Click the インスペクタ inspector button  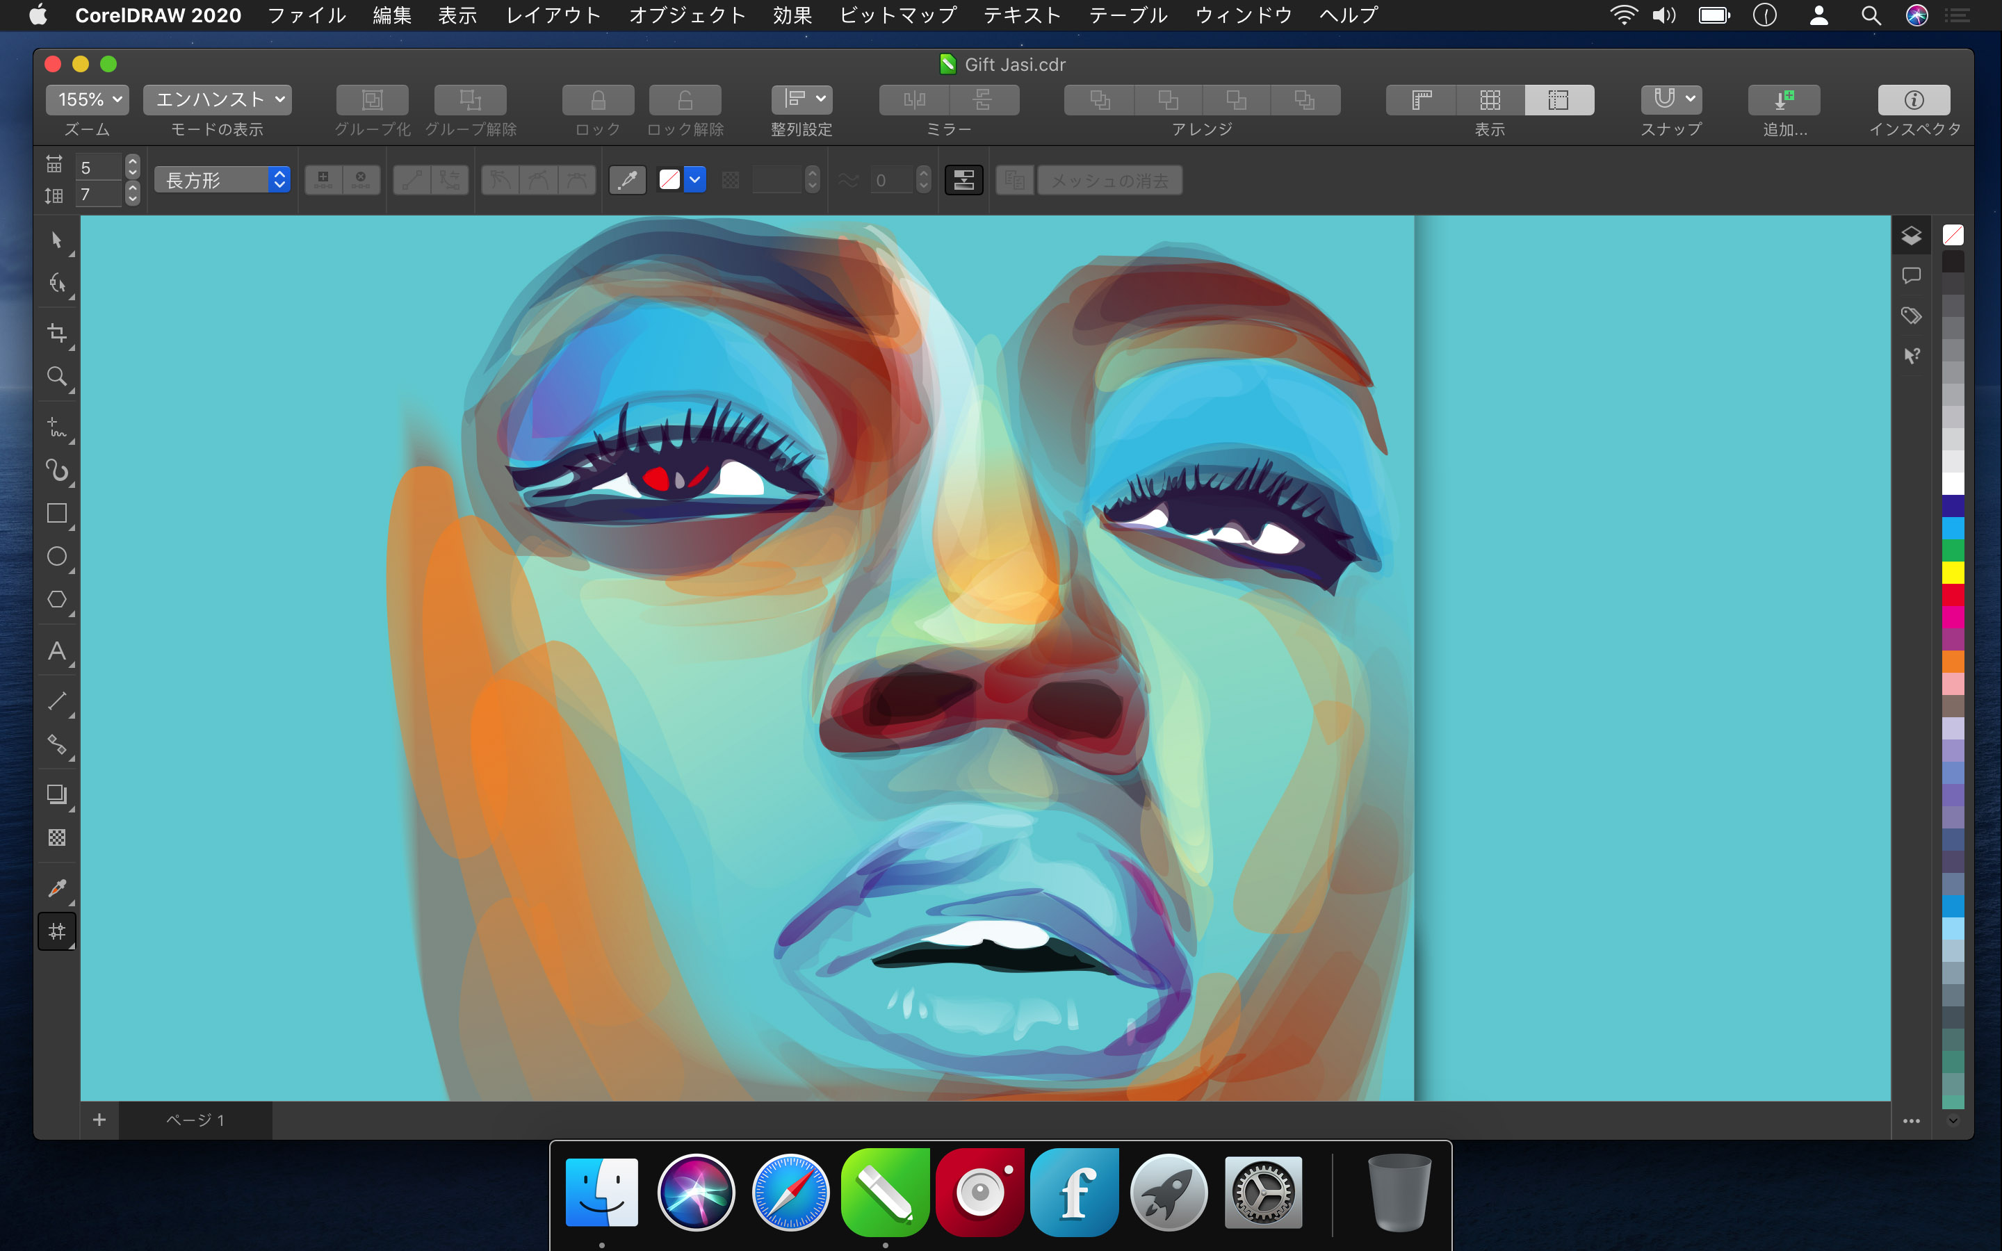click(1914, 100)
